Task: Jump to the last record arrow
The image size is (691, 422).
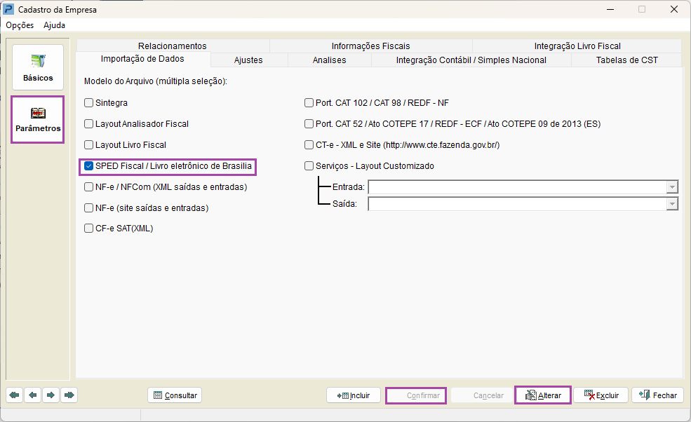Action: click(69, 395)
